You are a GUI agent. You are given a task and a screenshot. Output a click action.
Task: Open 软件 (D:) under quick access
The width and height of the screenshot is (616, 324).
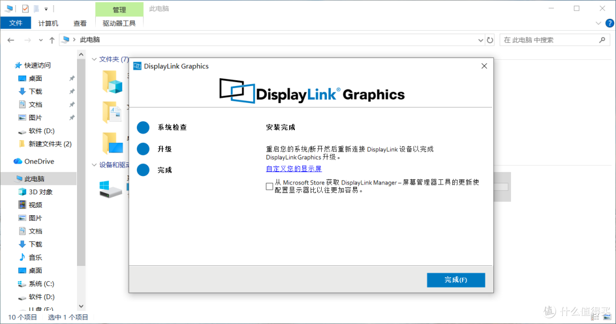coord(41,131)
